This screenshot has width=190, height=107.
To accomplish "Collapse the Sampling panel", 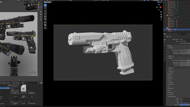I will point(170,46).
